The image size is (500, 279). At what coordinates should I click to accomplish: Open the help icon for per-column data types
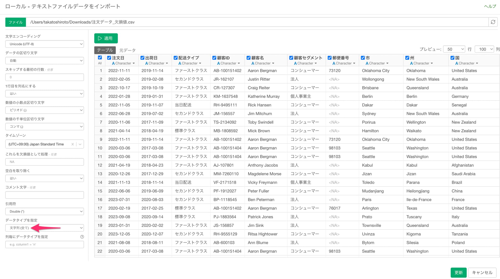coord(82,237)
